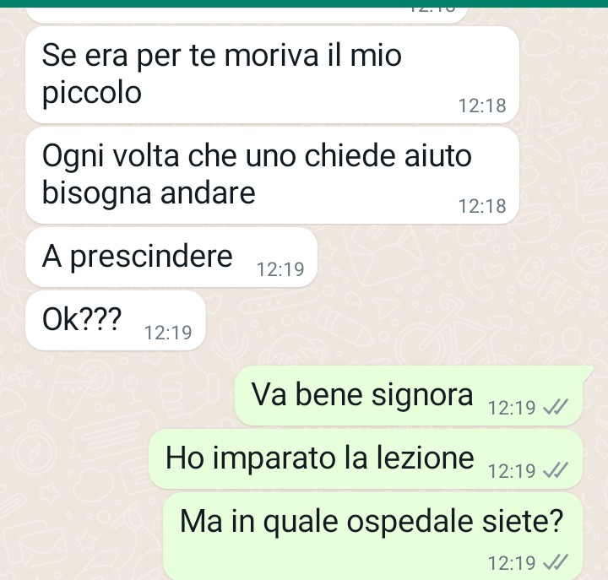Tap the green chat header bar
Screen dimensions: 608x580
(304, 3)
